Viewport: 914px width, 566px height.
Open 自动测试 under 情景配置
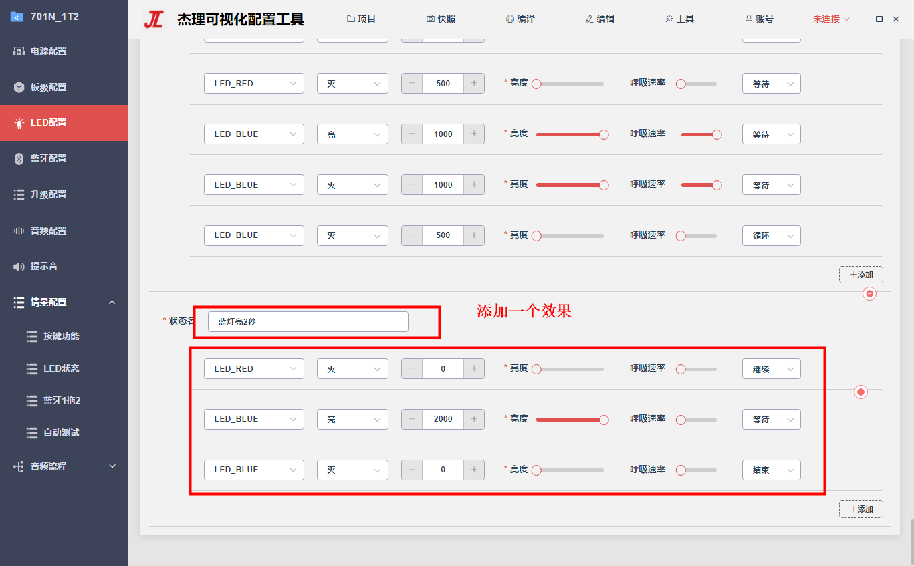pyautogui.click(x=64, y=432)
